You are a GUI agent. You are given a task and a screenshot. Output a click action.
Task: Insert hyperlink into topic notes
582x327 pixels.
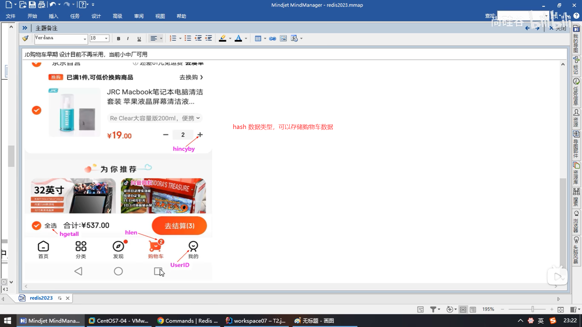click(x=273, y=38)
